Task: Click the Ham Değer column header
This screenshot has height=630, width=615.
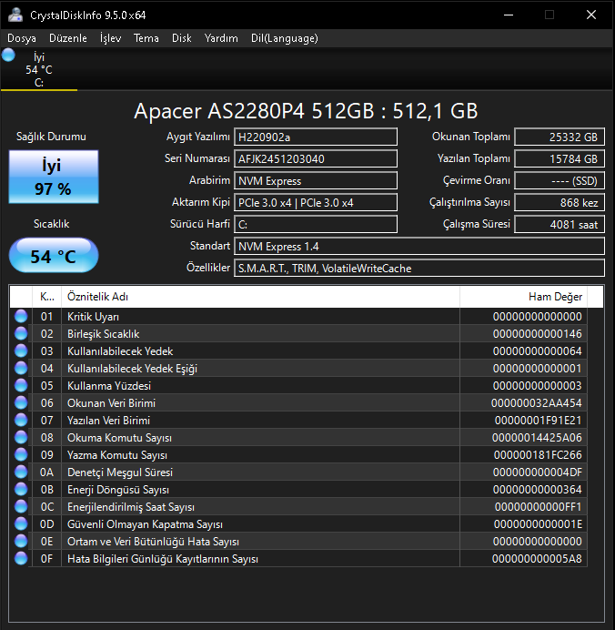Action: click(x=523, y=297)
